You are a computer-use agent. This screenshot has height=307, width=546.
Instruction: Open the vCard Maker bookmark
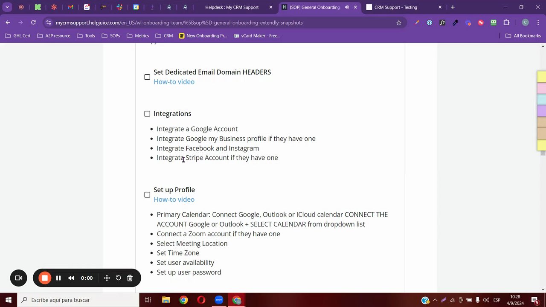[256, 36]
